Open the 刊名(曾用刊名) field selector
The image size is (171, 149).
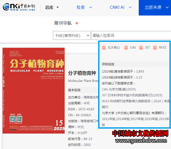(x=72, y=35)
